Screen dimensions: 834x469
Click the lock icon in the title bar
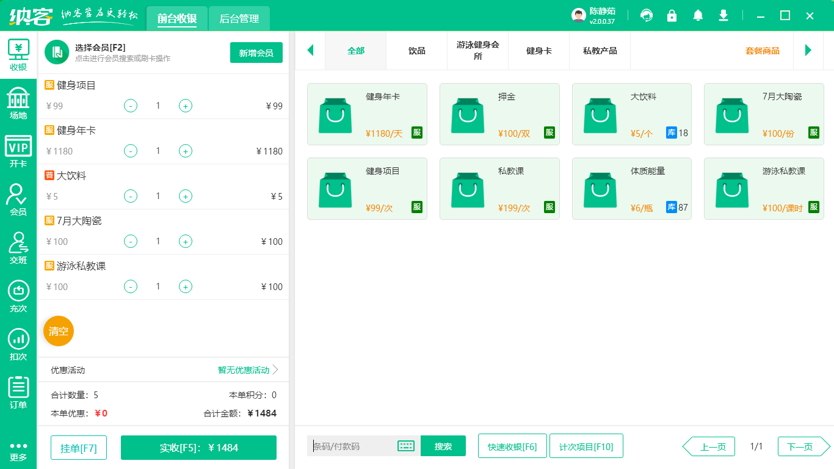[x=672, y=15]
